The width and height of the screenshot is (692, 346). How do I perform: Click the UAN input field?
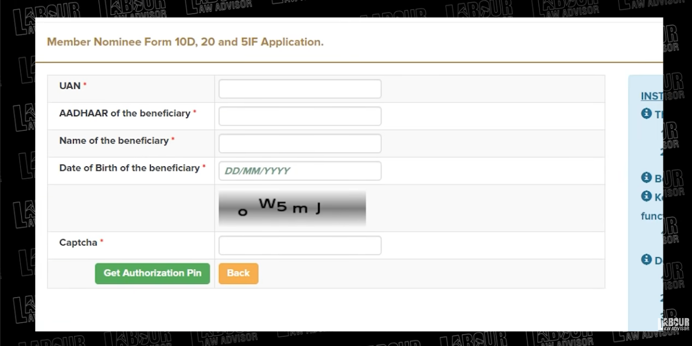pyautogui.click(x=300, y=89)
